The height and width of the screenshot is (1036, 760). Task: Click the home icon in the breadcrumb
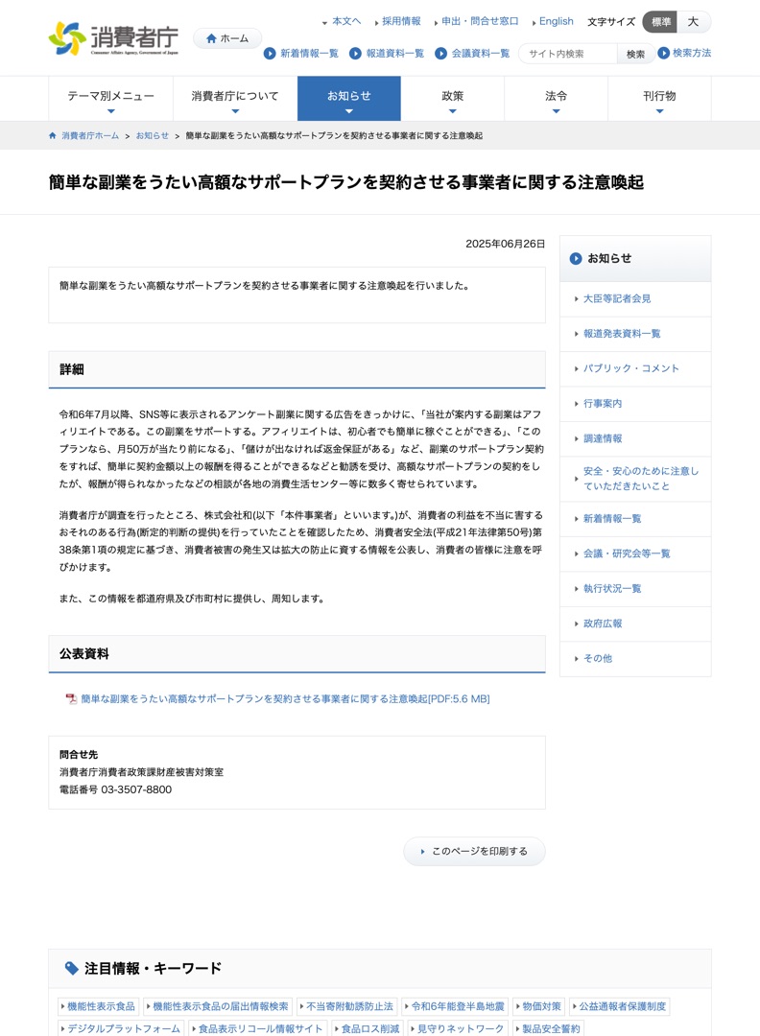pyautogui.click(x=53, y=135)
